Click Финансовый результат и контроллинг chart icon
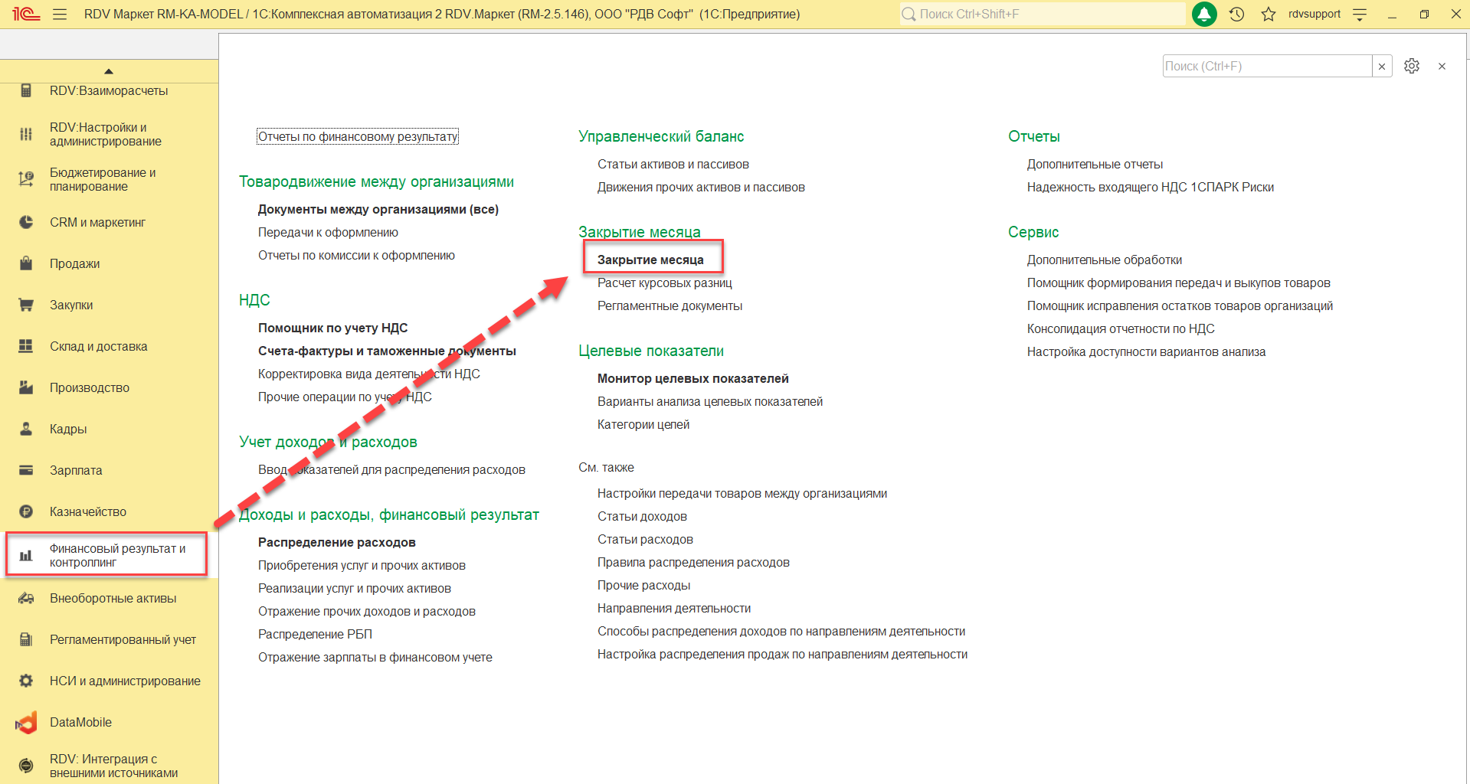1470x784 pixels. (26, 555)
